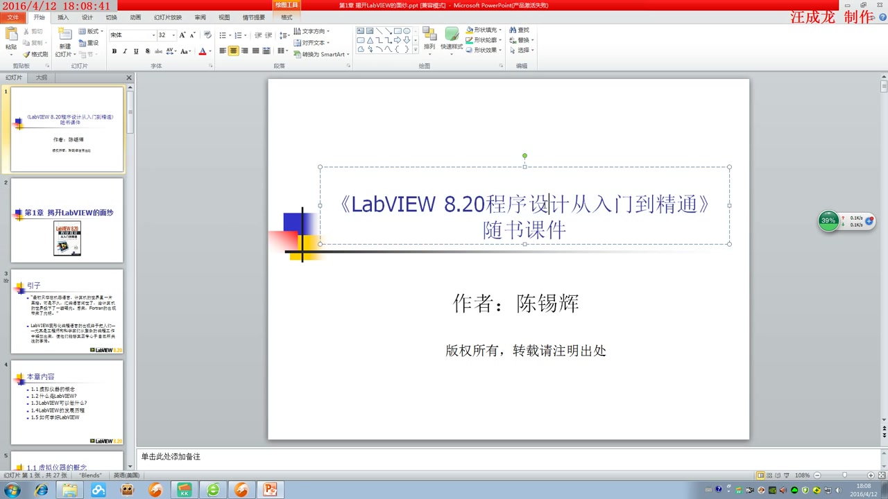Screen dimensions: 888x499
Task: Select the Oval shape in the gallery
Action: [x=407, y=31]
